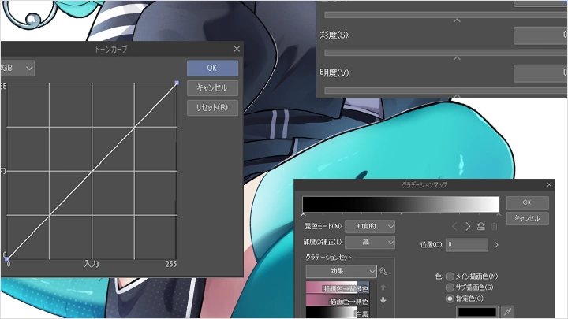Move gradient preset up arrow icon
The image size is (568, 319).
click(x=383, y=287)
